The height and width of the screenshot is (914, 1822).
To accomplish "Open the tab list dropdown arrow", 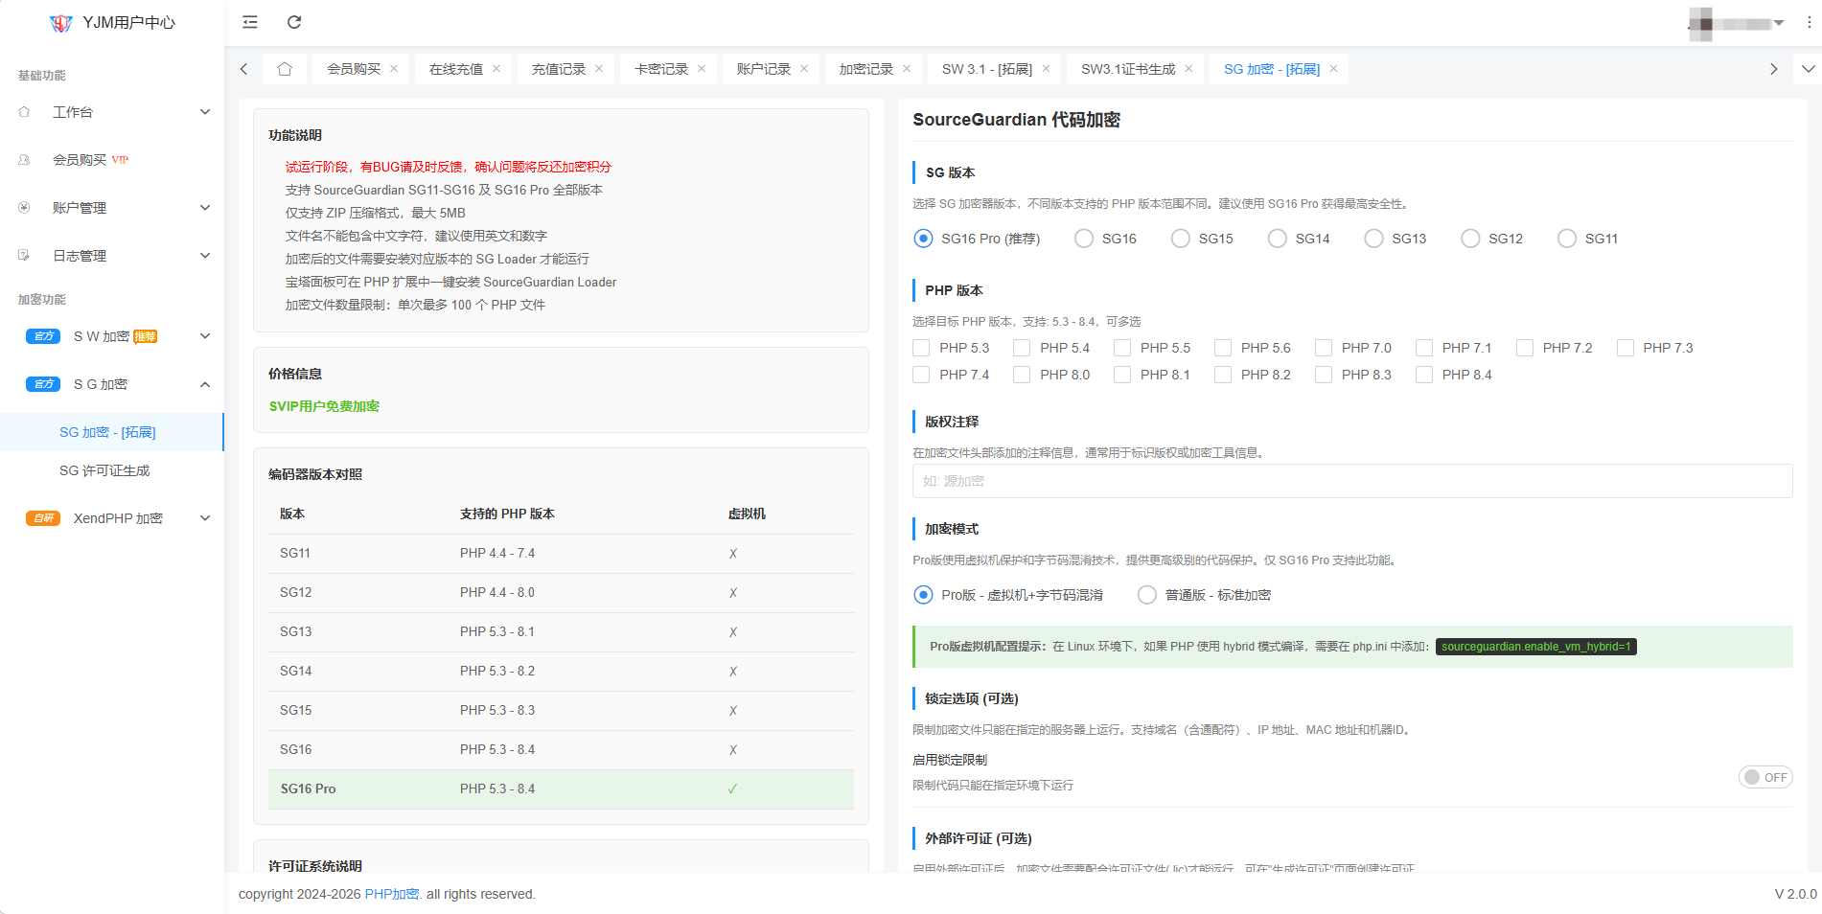I will 1808,69.
